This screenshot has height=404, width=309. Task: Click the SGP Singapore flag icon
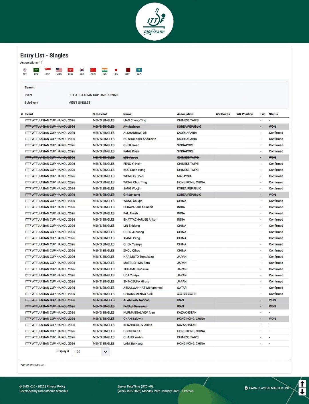[x=48, y=70]
